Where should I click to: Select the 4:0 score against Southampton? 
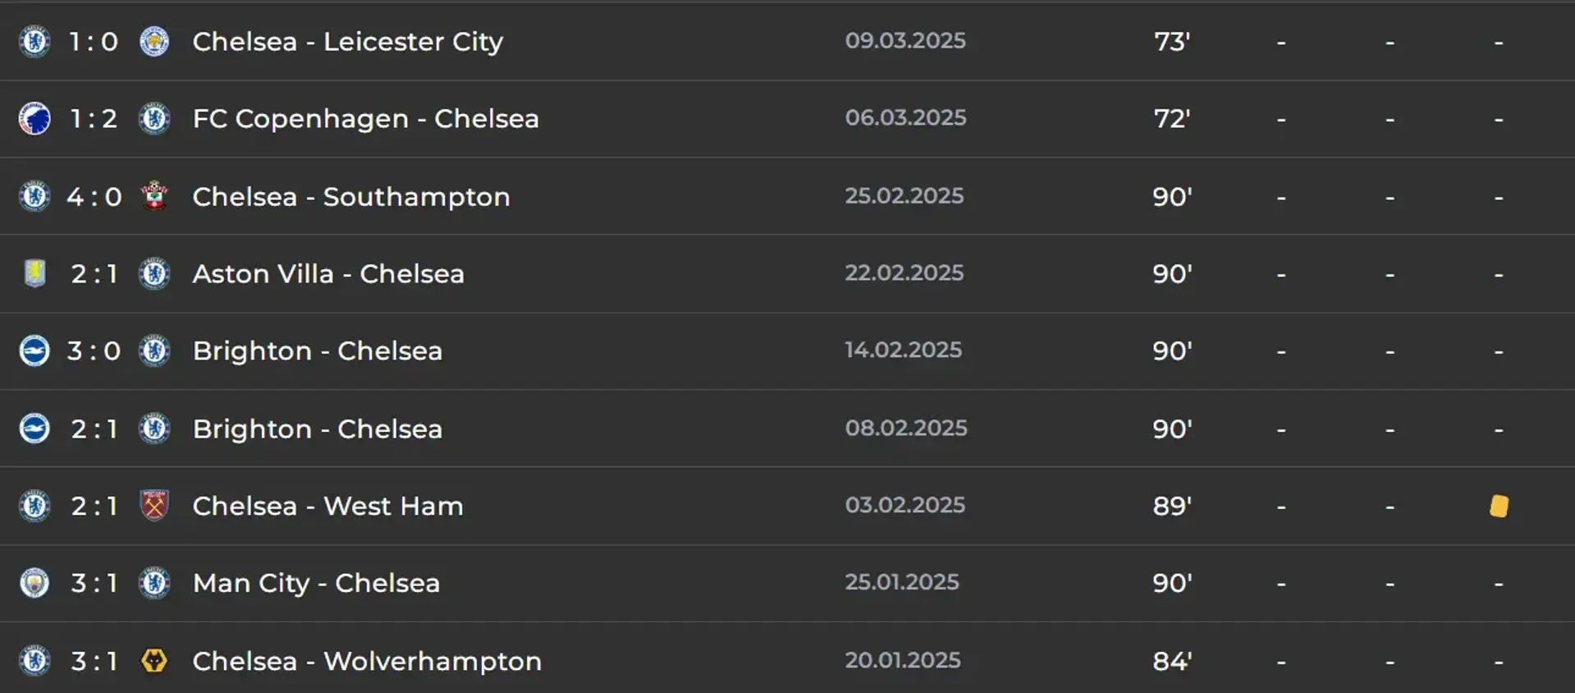click(94, 197)
